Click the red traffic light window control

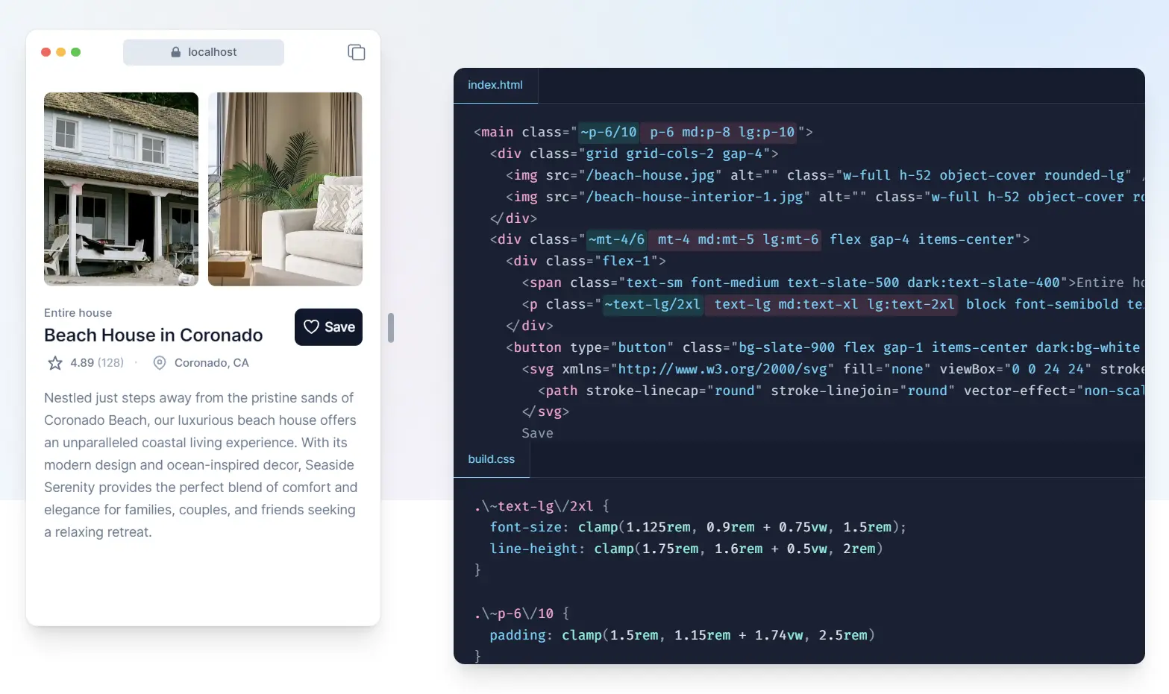[x=46, y=52]
